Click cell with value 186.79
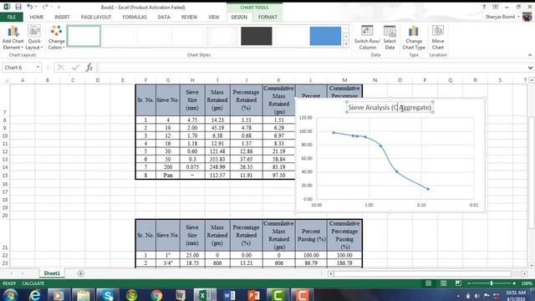The height and width of the screenshot is (301, 535). [344, 263]
